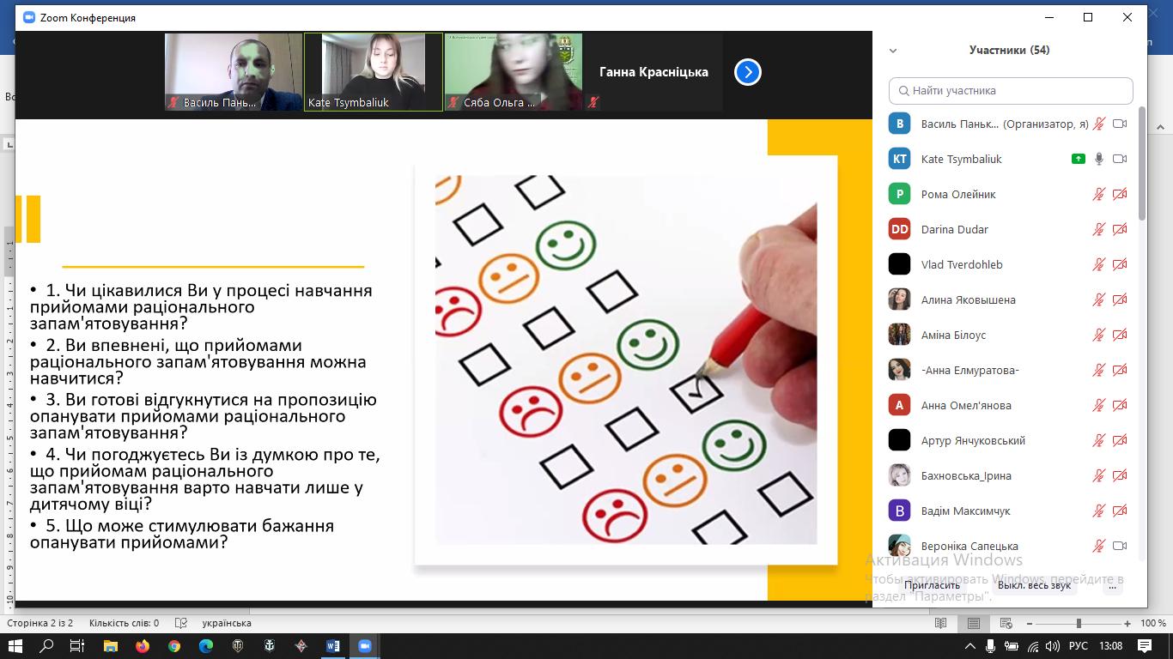Click the Пригласить button
Image resolution: width=1173 pixels, height=659 pixels.
(932, 585)
